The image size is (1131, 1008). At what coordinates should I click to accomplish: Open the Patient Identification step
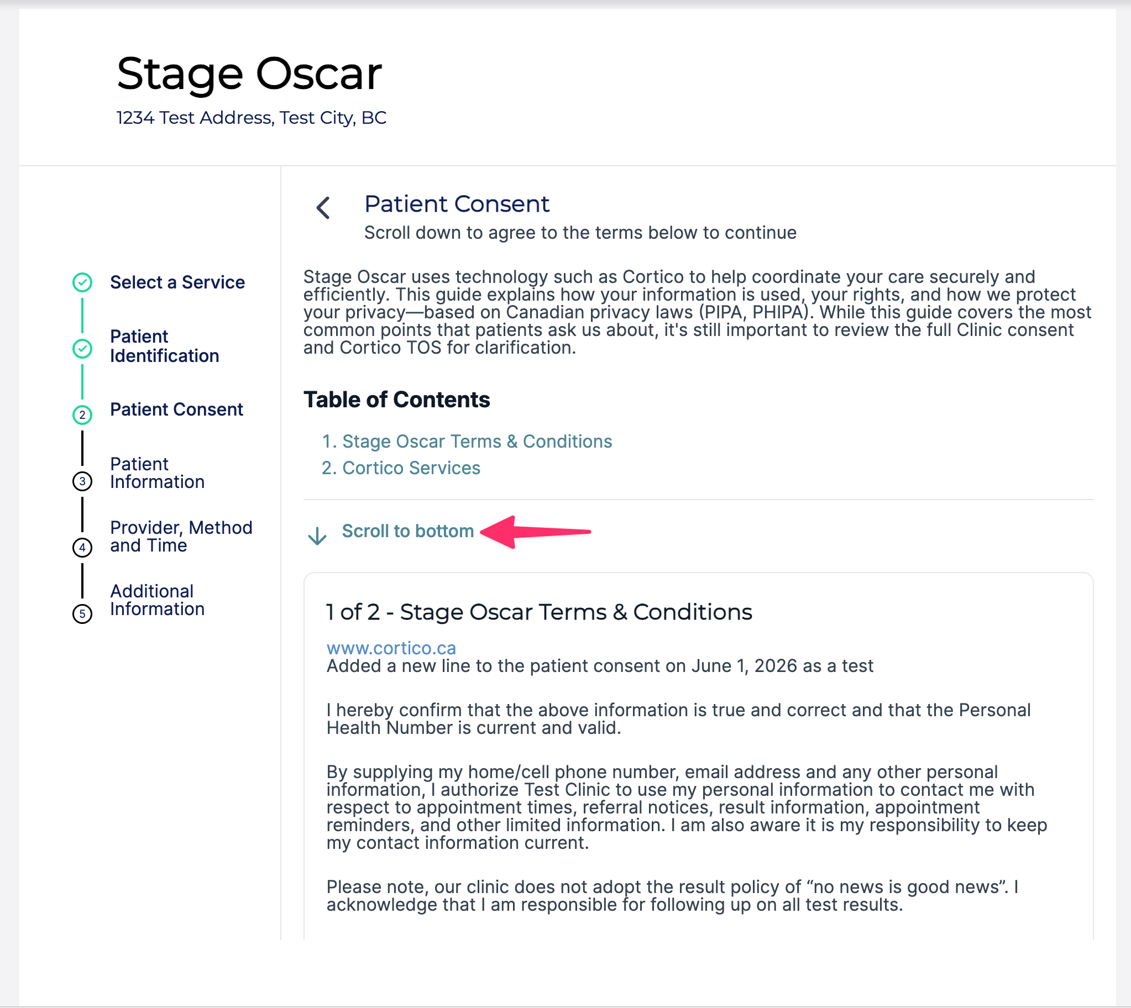165,346
